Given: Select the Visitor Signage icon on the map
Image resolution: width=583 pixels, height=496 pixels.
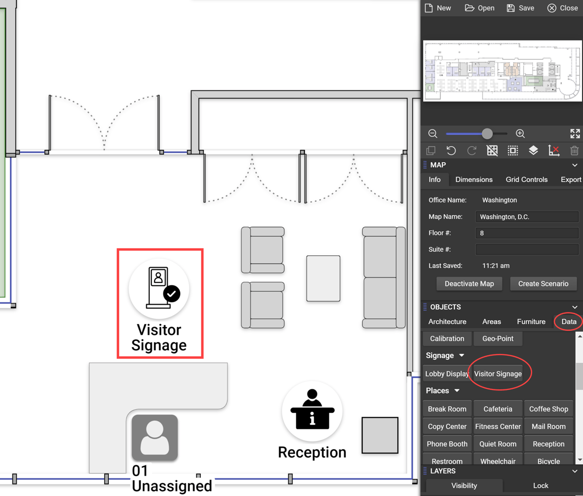Looking at the screenshot, I should pyautogui.click(x=159, y=289).
